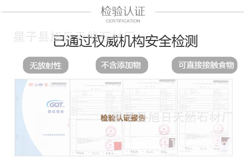
Task: Click the 无放射性 badge
Action: [46, 65]
